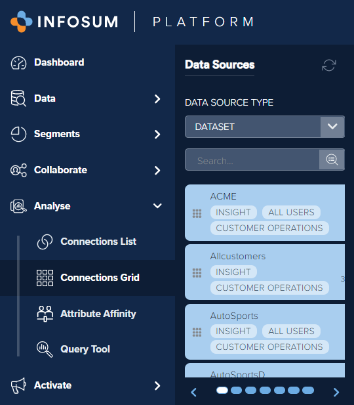The height and width of the screenshot is (405, 354).
Task: Click CUSTOMER OPERATIONS tag on AutoSports
Action: click(269, 347)
